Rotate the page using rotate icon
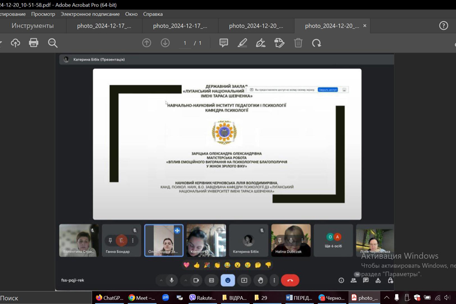 (317, 43)
